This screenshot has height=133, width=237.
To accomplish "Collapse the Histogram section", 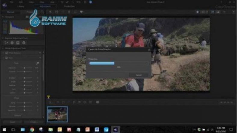I will click(3, 17).
